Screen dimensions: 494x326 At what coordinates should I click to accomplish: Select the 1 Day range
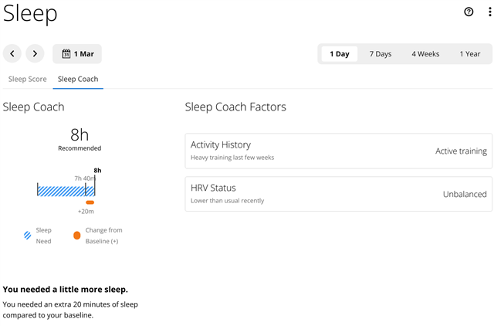(340, 54)
